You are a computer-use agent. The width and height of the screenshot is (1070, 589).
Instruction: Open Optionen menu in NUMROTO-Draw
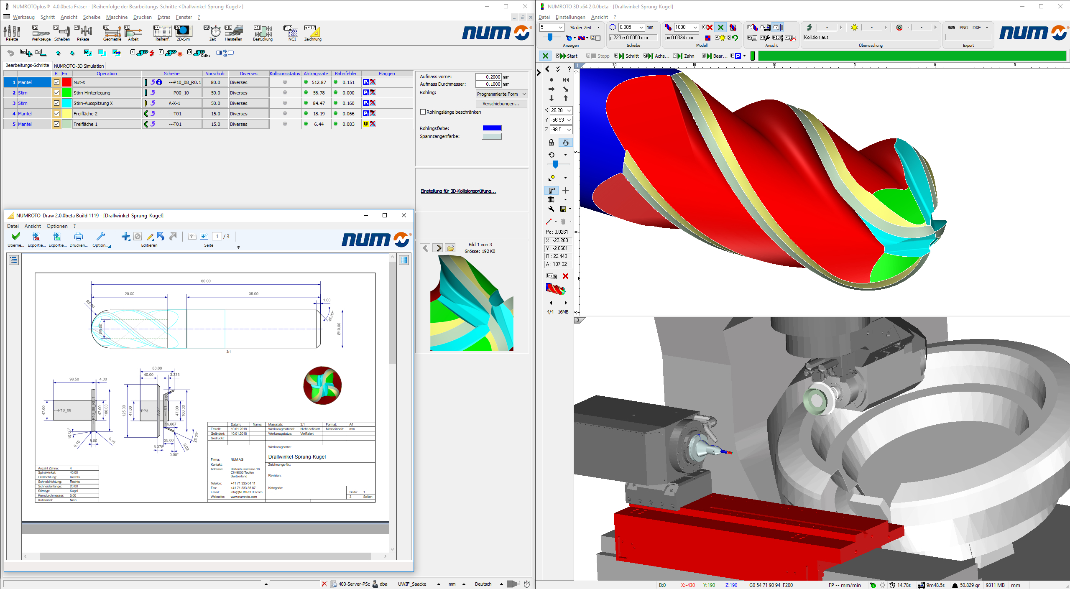57,226
